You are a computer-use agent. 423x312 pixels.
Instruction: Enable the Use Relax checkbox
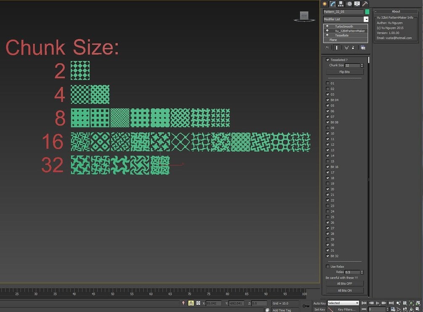click(x=328, y=266)
